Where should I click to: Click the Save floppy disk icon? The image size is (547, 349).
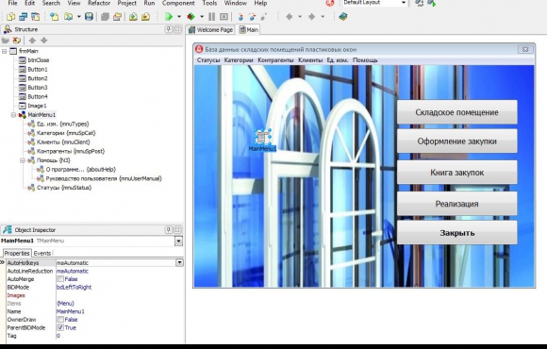pyautogui.click(x=89, y=16)
